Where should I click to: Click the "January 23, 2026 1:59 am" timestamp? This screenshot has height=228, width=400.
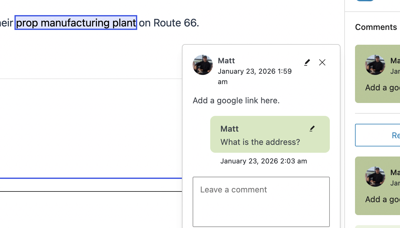point(255,71)
